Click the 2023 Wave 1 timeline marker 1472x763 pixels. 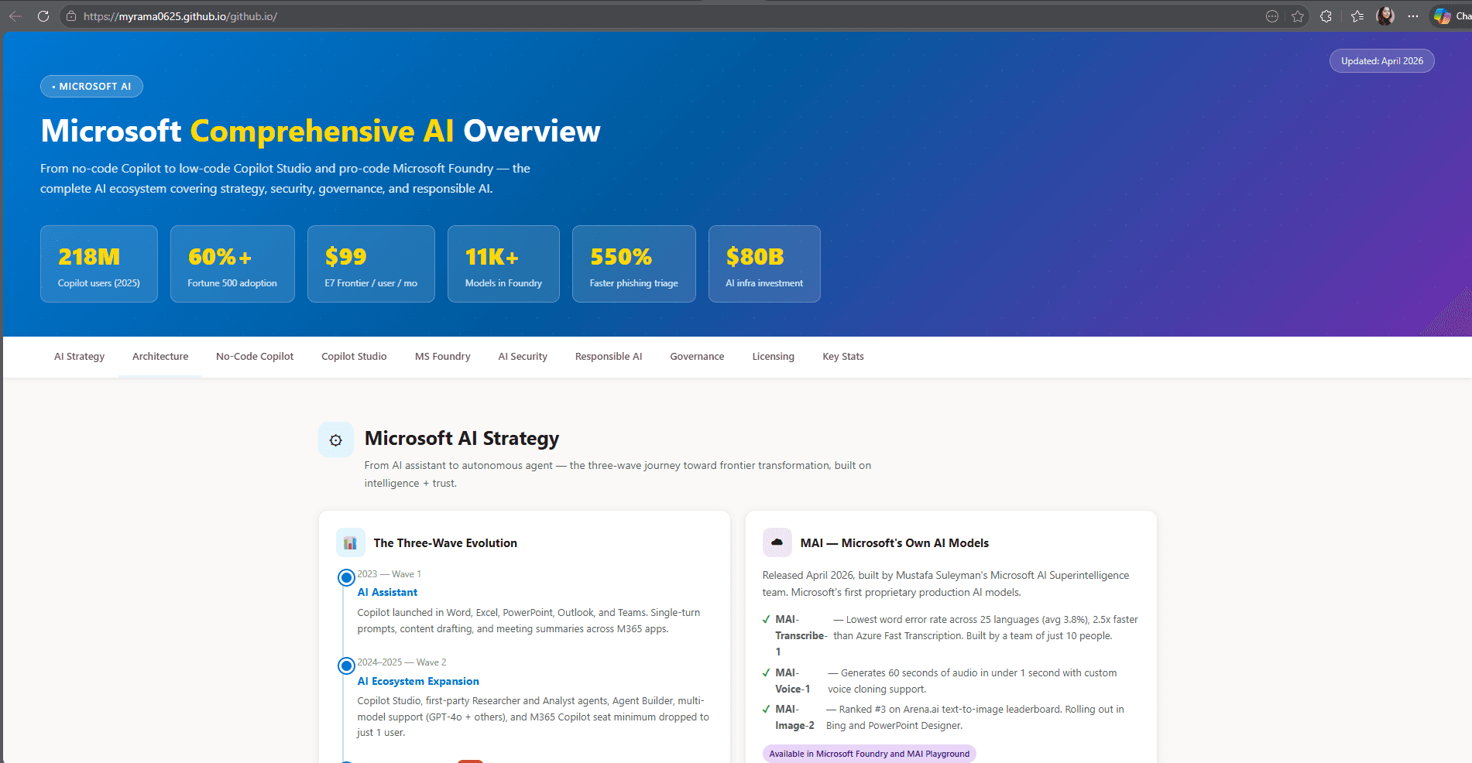coord(346,577)
